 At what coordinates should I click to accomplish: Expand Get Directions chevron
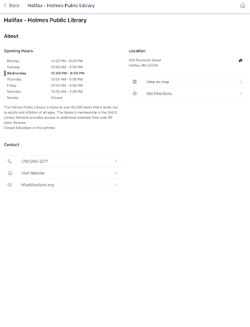(241, 93)
